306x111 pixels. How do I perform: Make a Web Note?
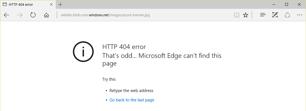pyautogui.click(x=275, y=15)
